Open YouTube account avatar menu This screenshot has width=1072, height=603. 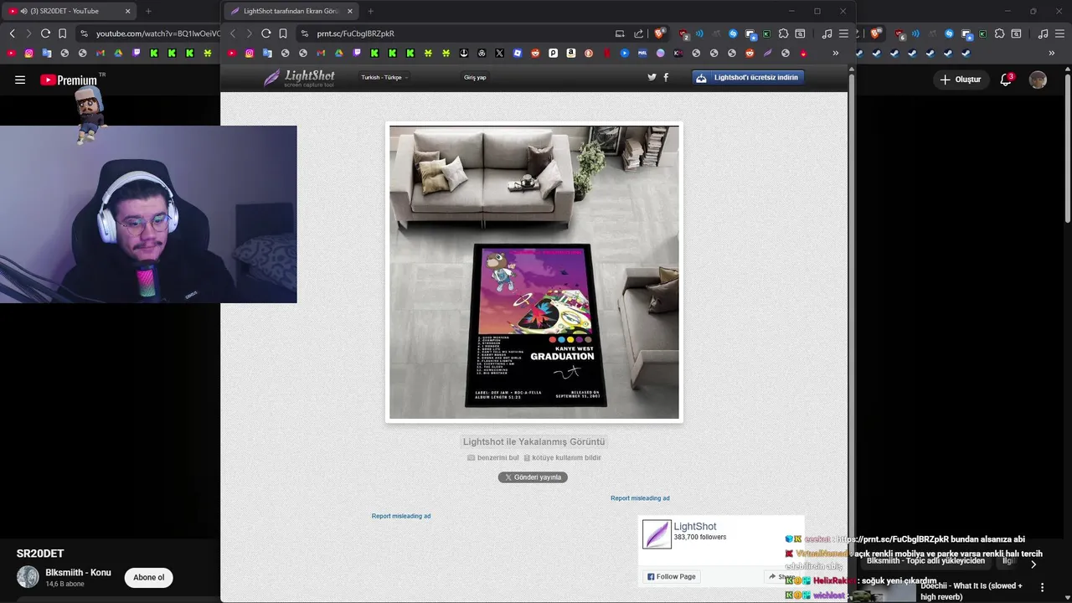(x=1038, y=80)
